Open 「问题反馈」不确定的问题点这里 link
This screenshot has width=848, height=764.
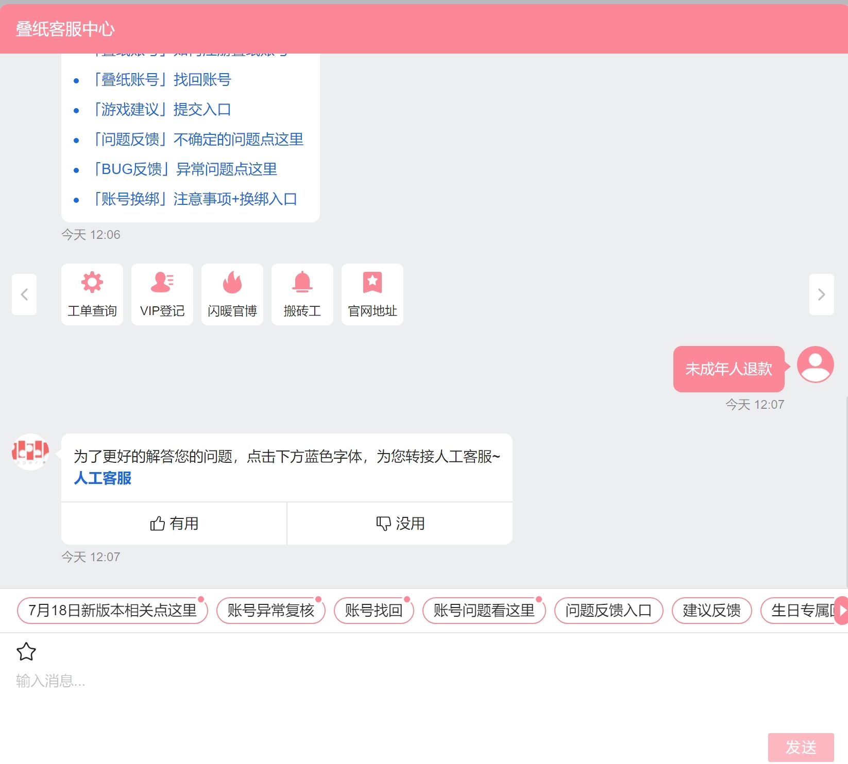click(x=197, y=140)
